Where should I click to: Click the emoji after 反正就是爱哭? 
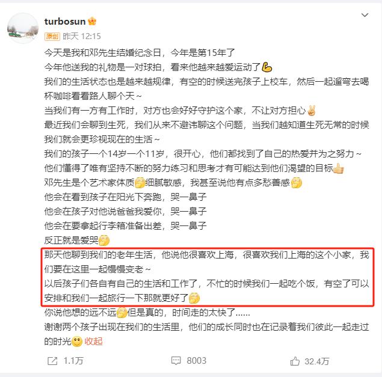tap(104, 241)
